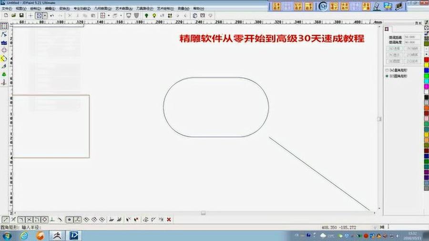Click the green light bulb toolbar icon
The image size is (429, 241).
click(x=146, y=15)
